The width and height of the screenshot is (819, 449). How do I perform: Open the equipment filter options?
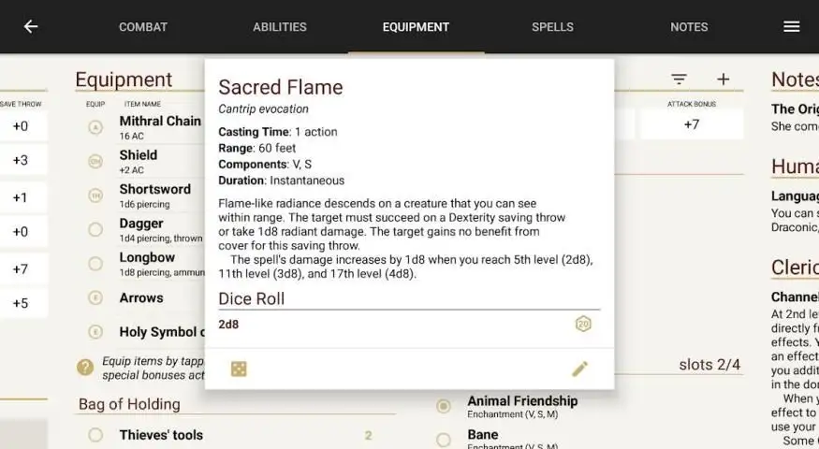tap(679, 80)
